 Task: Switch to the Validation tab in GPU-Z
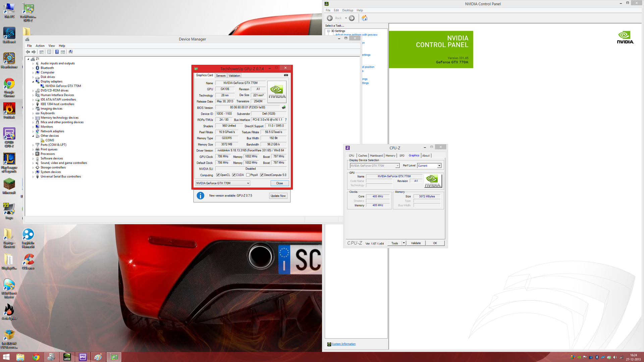click(234, 75)
